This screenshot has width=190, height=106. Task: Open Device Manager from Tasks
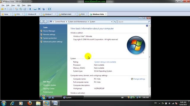tap(49, 31)
